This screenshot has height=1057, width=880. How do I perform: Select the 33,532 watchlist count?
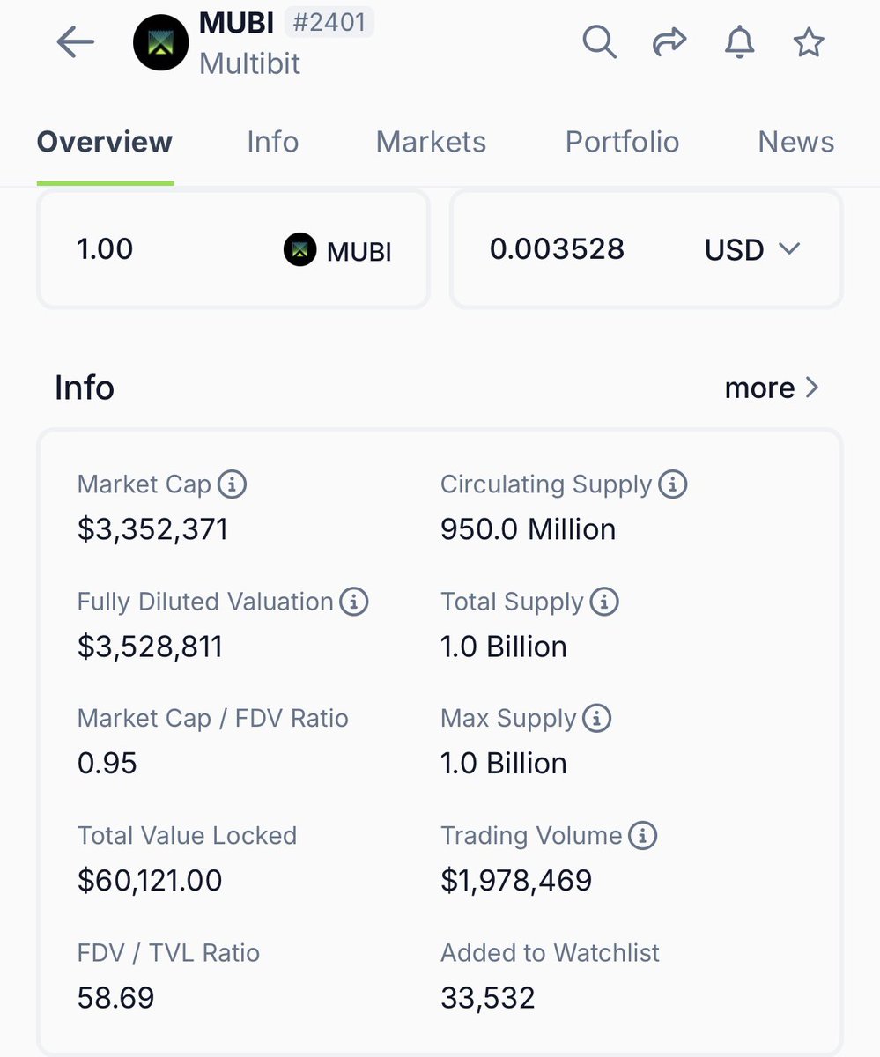click(x=488, y=997)
